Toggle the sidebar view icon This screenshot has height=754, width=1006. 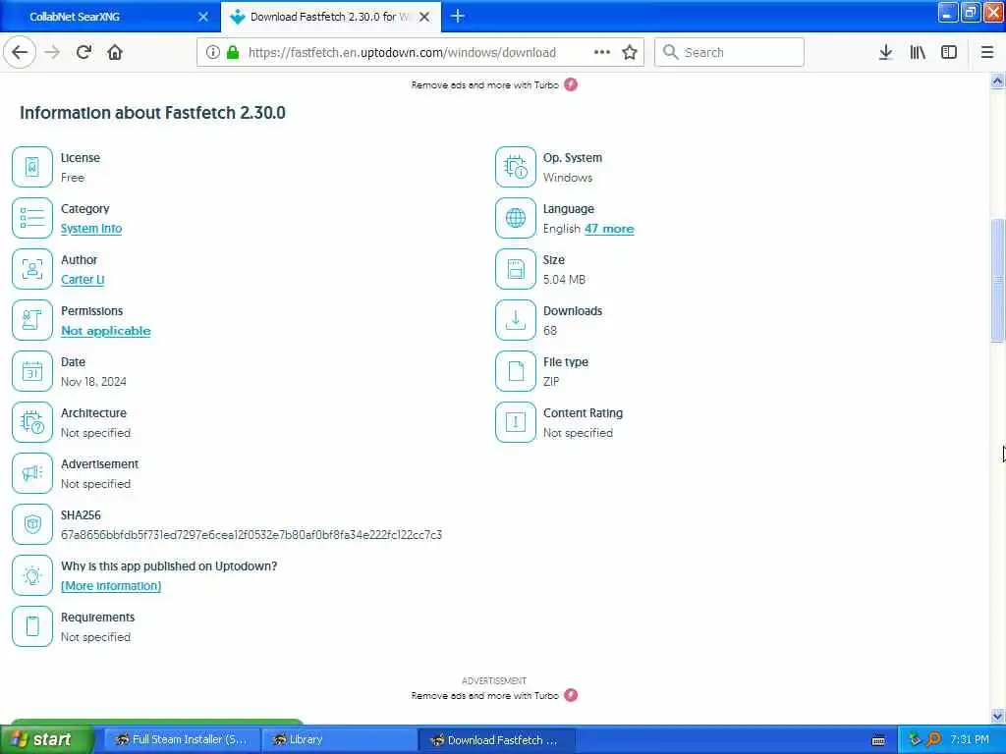pyautogui.click(x=949, y=52)
